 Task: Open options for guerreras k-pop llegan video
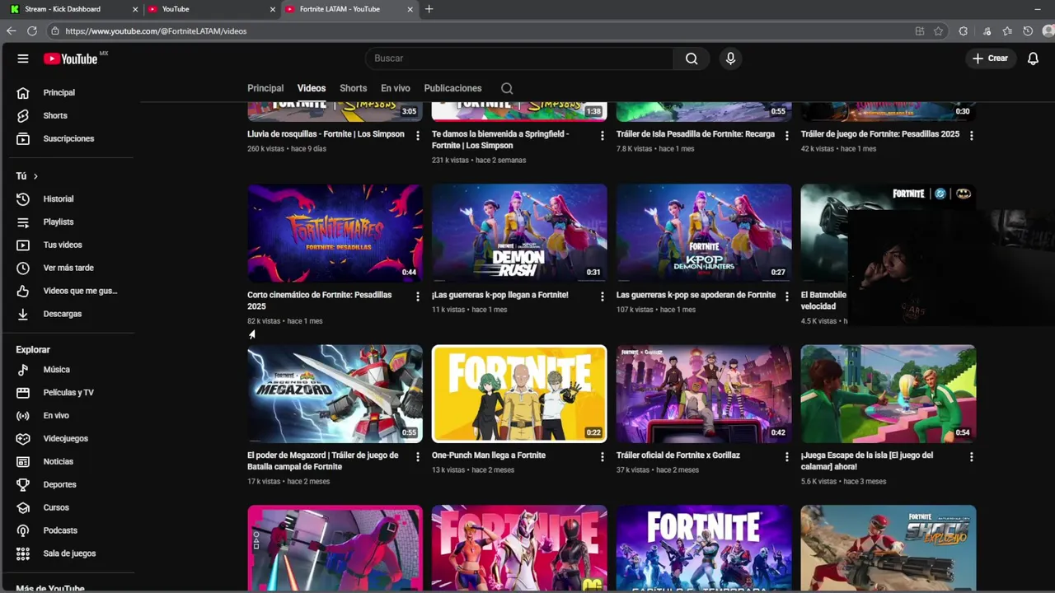coord(603,296)
